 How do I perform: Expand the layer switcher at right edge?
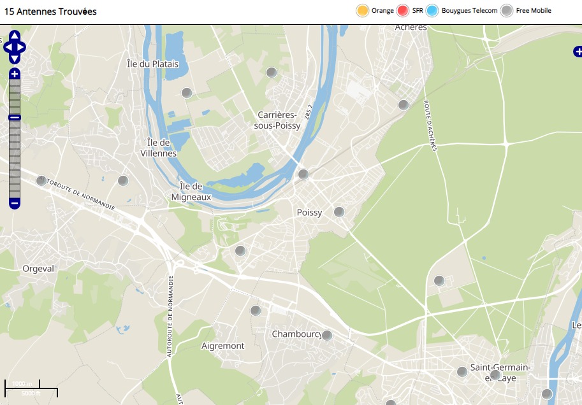[577, 52]
